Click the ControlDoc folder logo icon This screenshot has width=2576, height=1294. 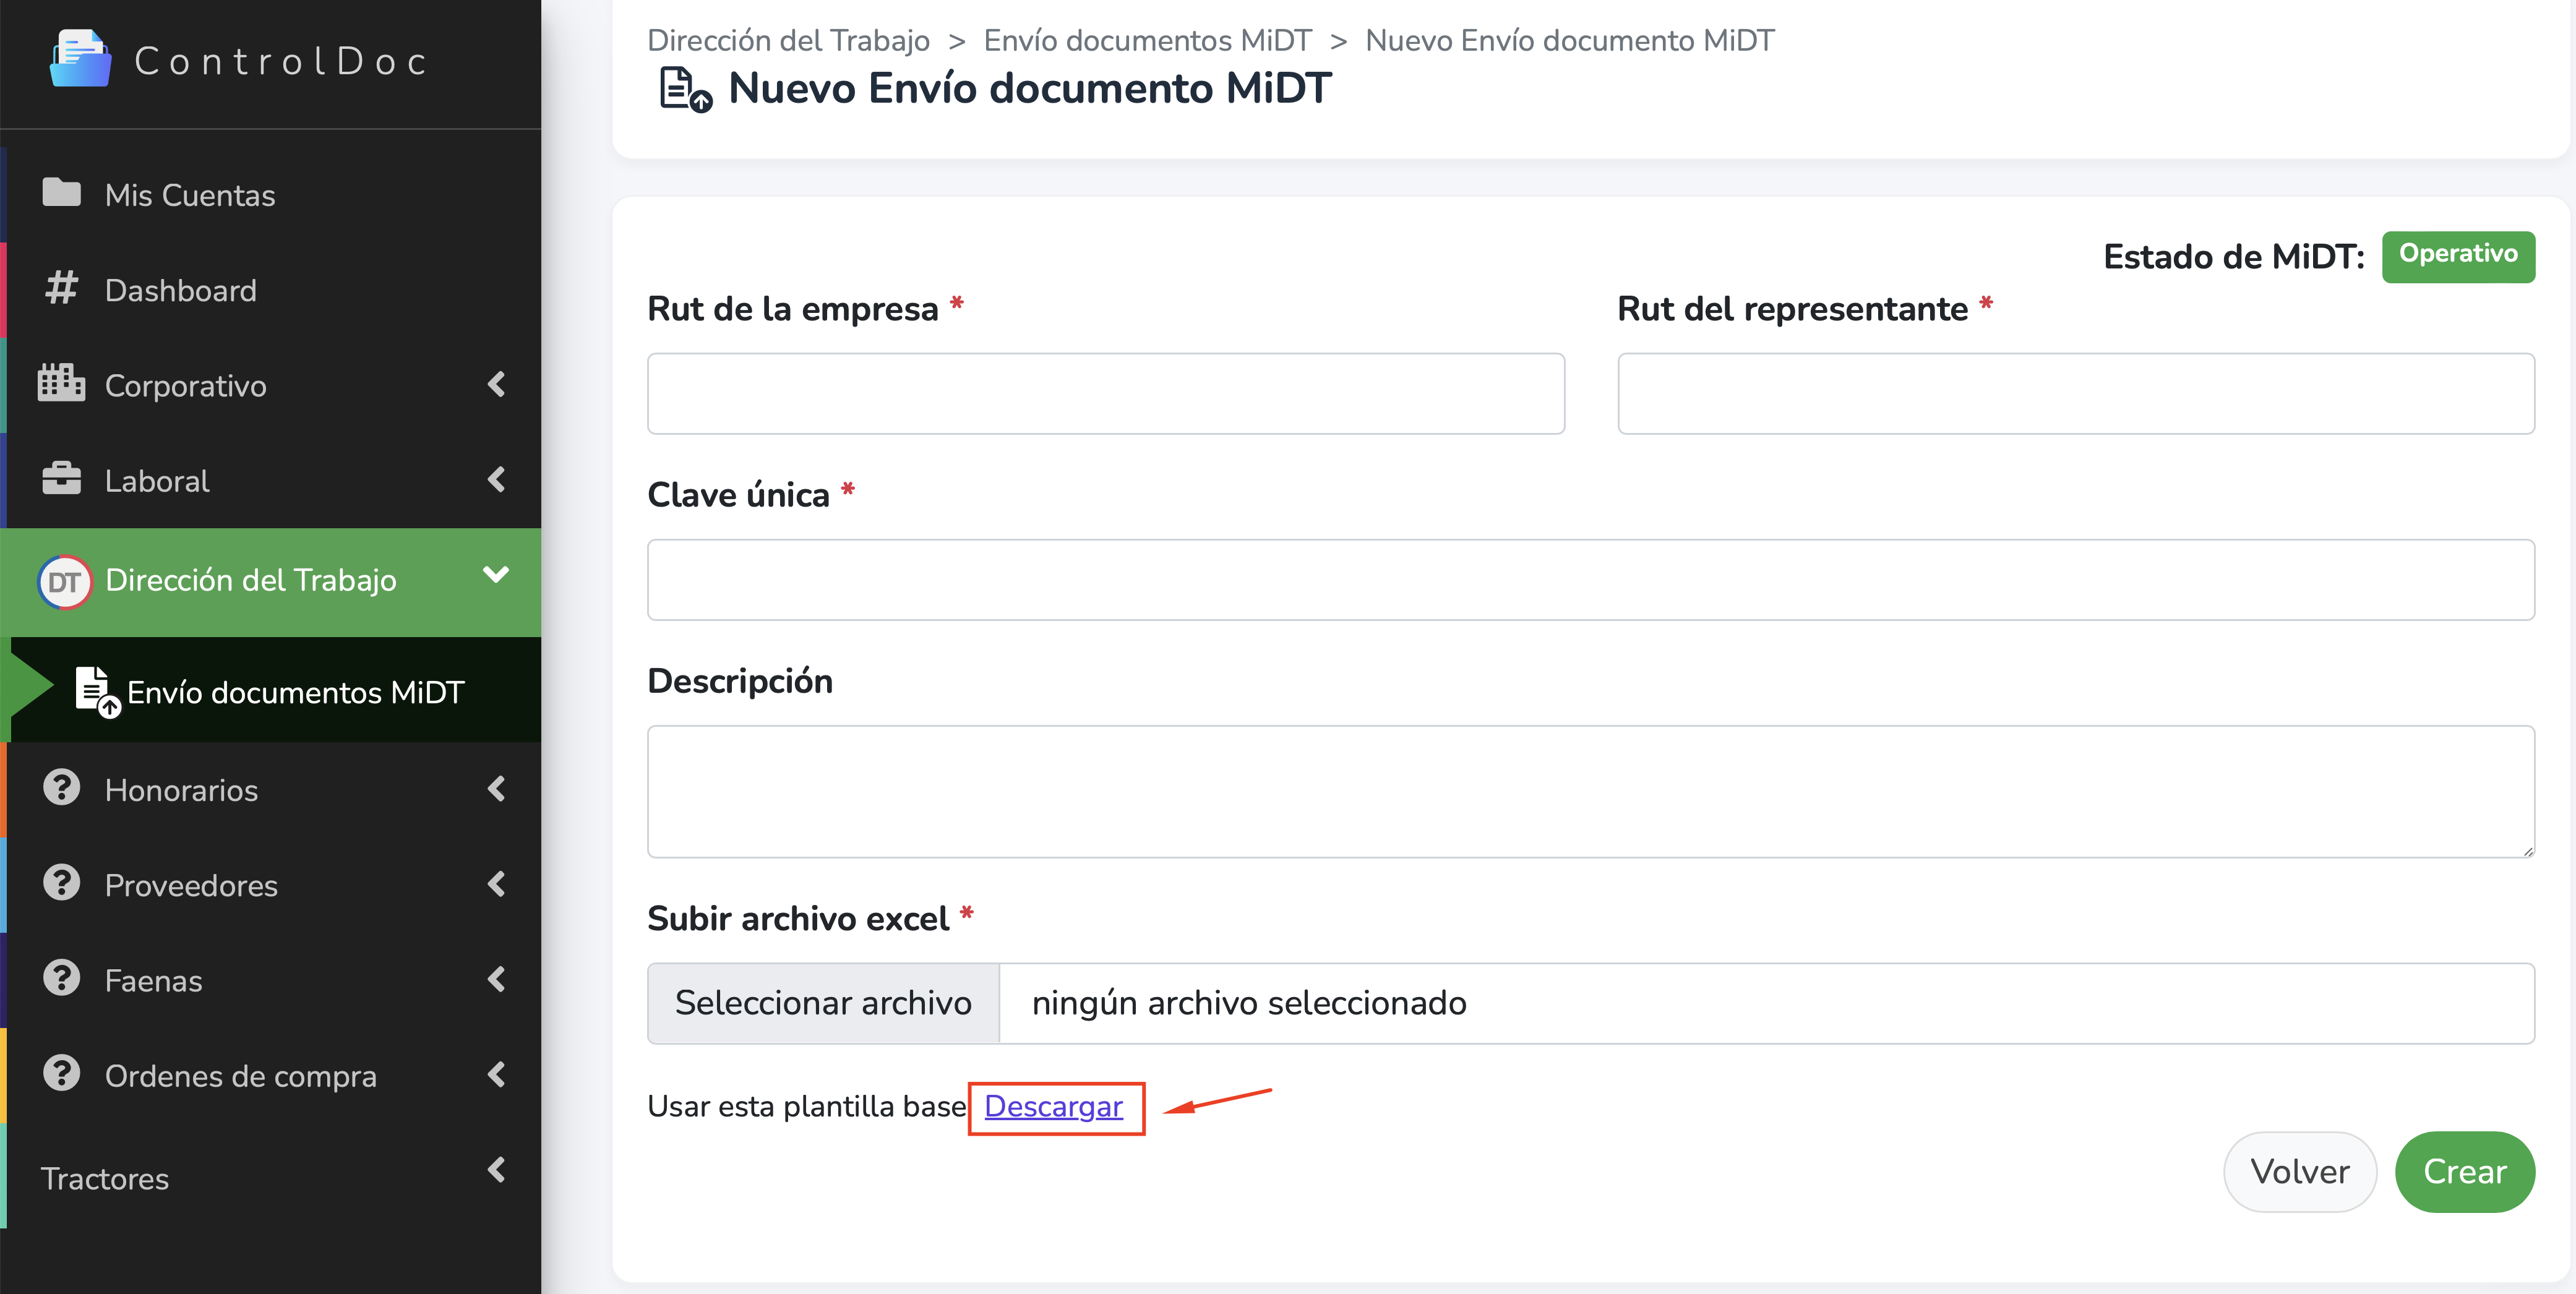pos(80,59)
